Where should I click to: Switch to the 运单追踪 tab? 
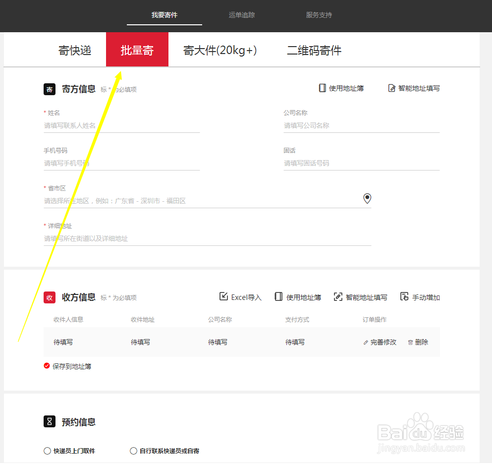241,15
